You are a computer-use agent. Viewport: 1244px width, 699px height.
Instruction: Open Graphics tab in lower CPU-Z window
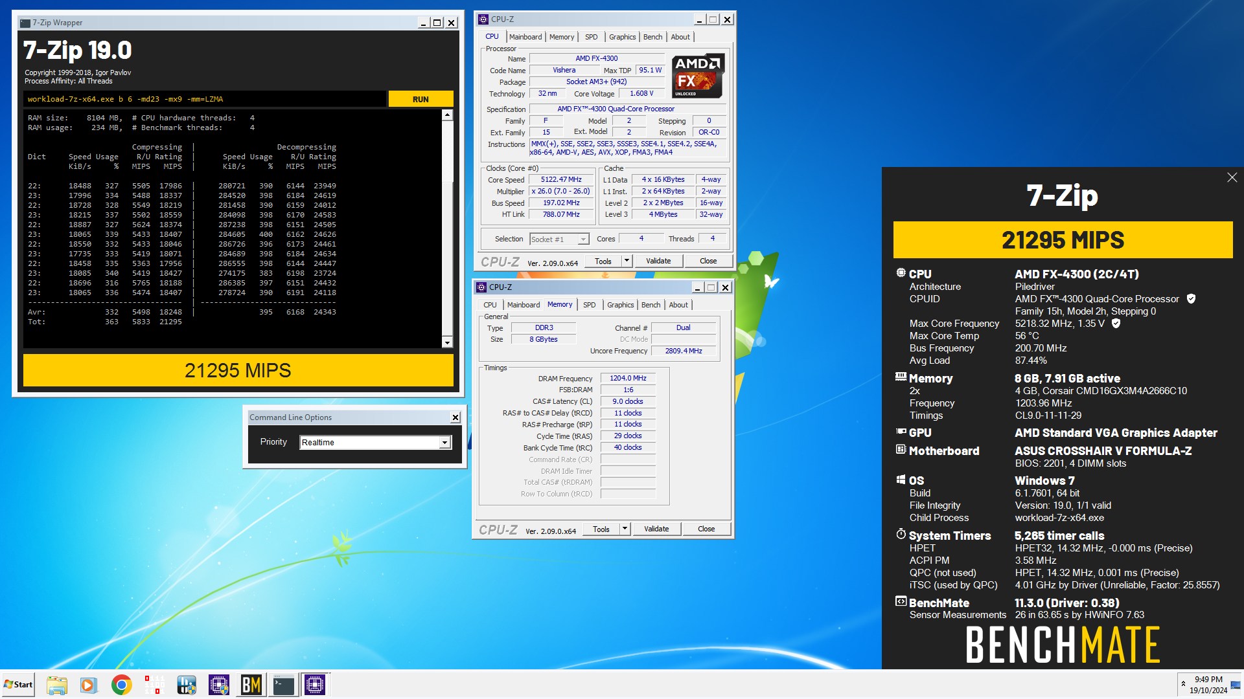click(621, 305)
